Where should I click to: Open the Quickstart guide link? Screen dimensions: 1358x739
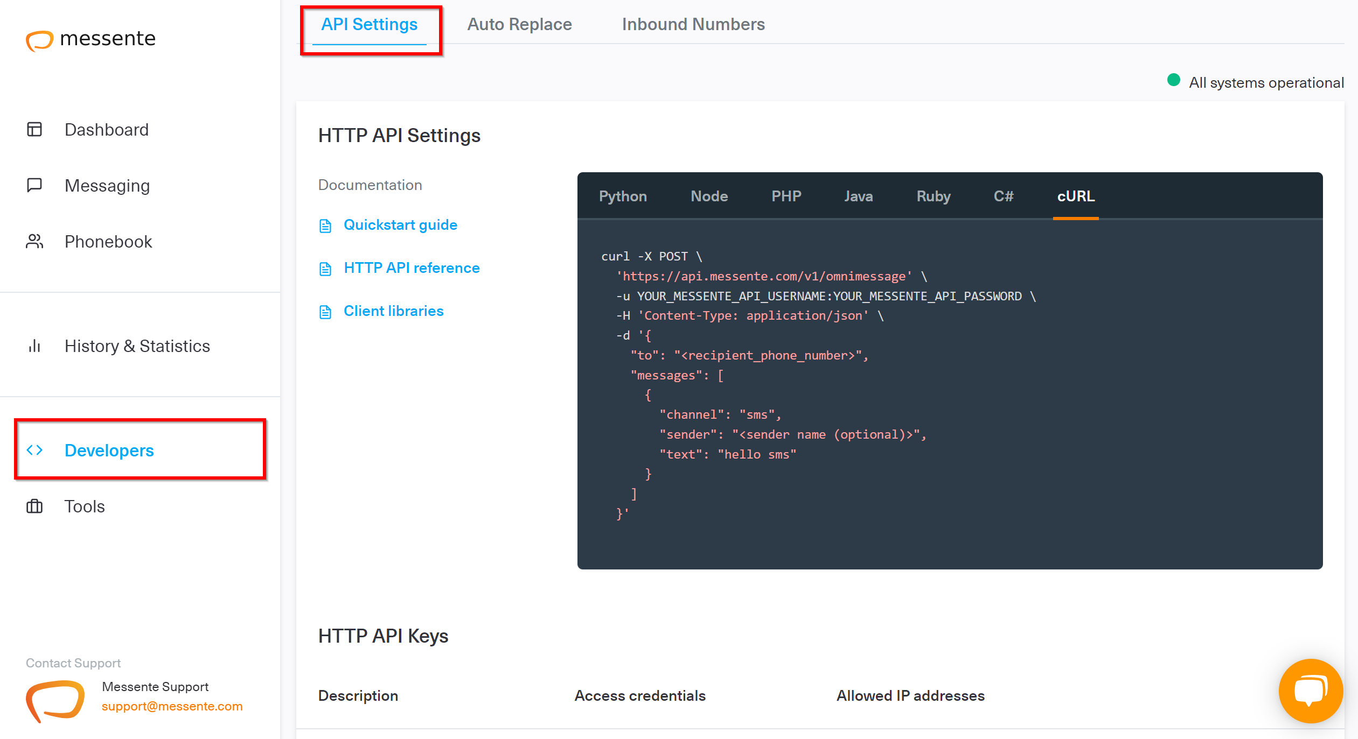(x=400, y=225)
